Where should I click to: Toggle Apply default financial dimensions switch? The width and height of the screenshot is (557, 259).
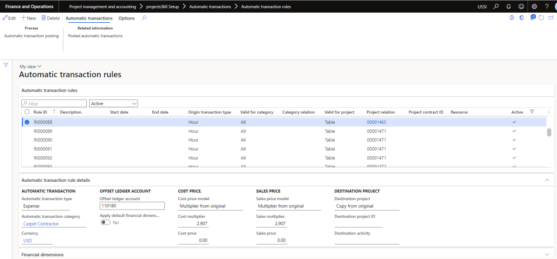(105, 222)
